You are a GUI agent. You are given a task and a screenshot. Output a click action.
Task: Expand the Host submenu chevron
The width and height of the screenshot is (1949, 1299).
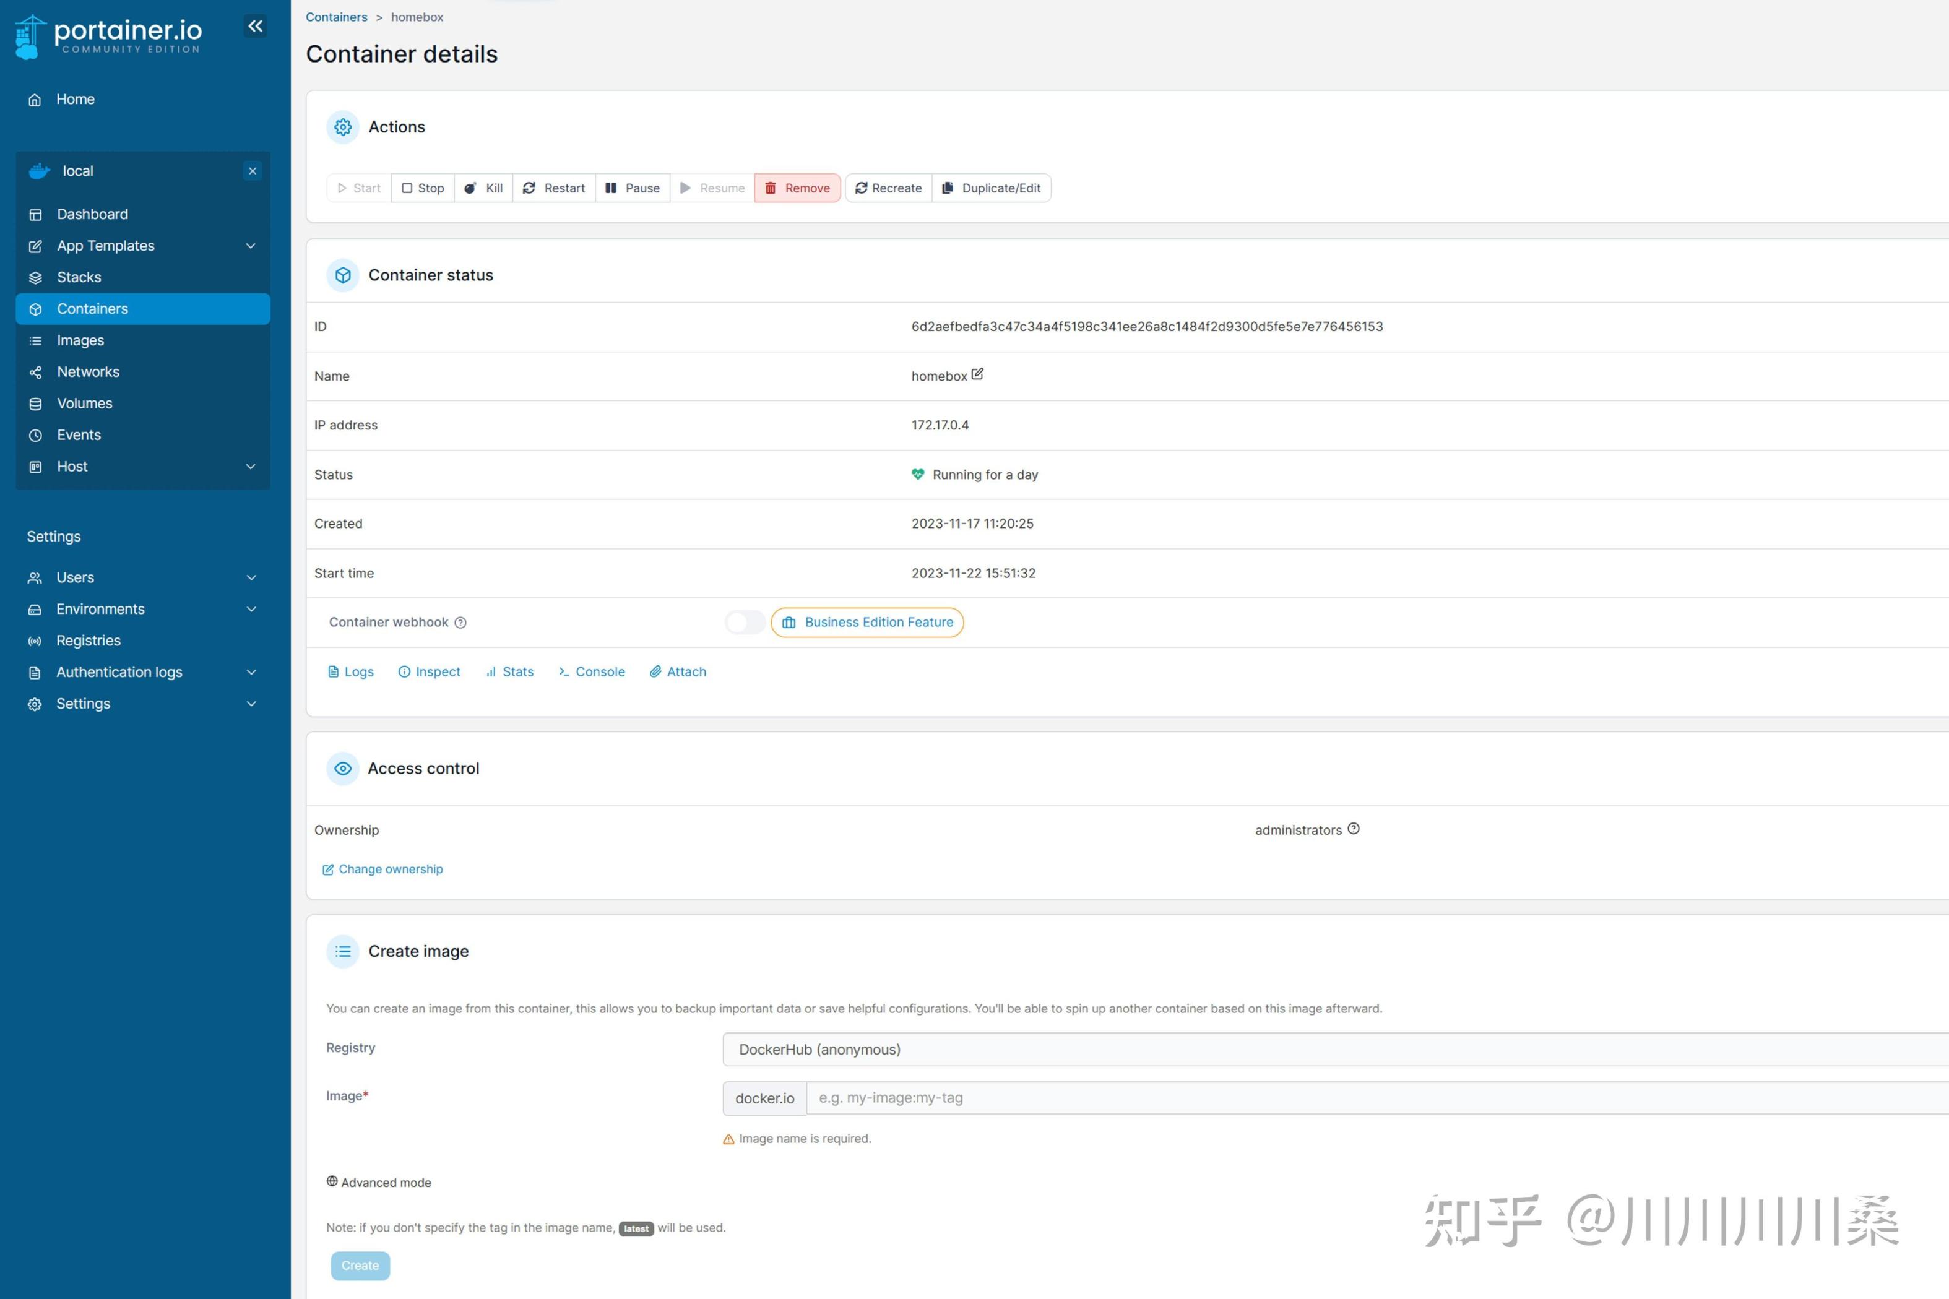coord(250,467)
